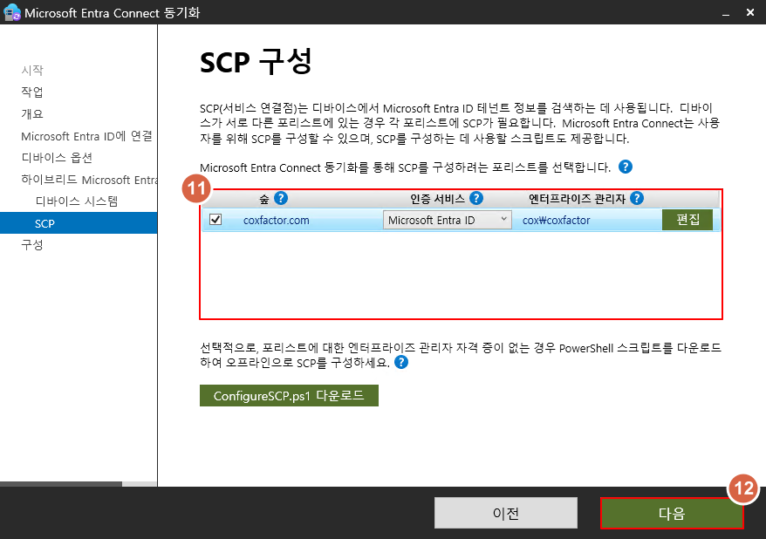Click the 인증 서비스 column header
The width and height of the screenshot is (766, 539).
pyautogui.click(x=437, y=199)
